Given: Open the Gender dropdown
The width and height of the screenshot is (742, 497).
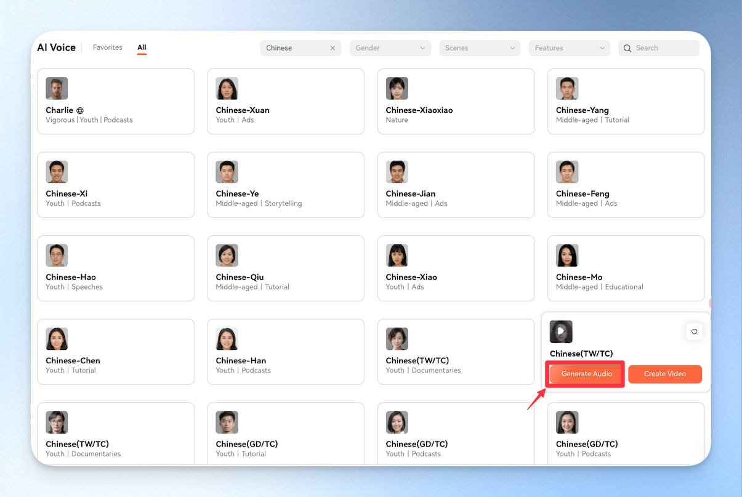Looking at the screenshot, I should pyautogui.click(x=390, y=48).
